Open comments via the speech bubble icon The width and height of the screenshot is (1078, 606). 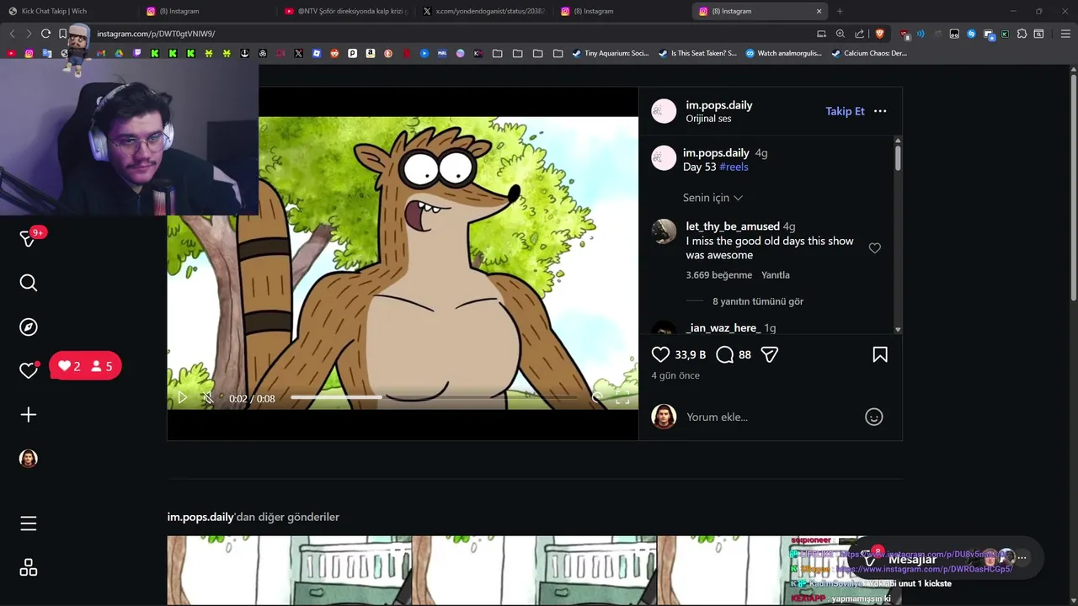click(x=725, y=354)
